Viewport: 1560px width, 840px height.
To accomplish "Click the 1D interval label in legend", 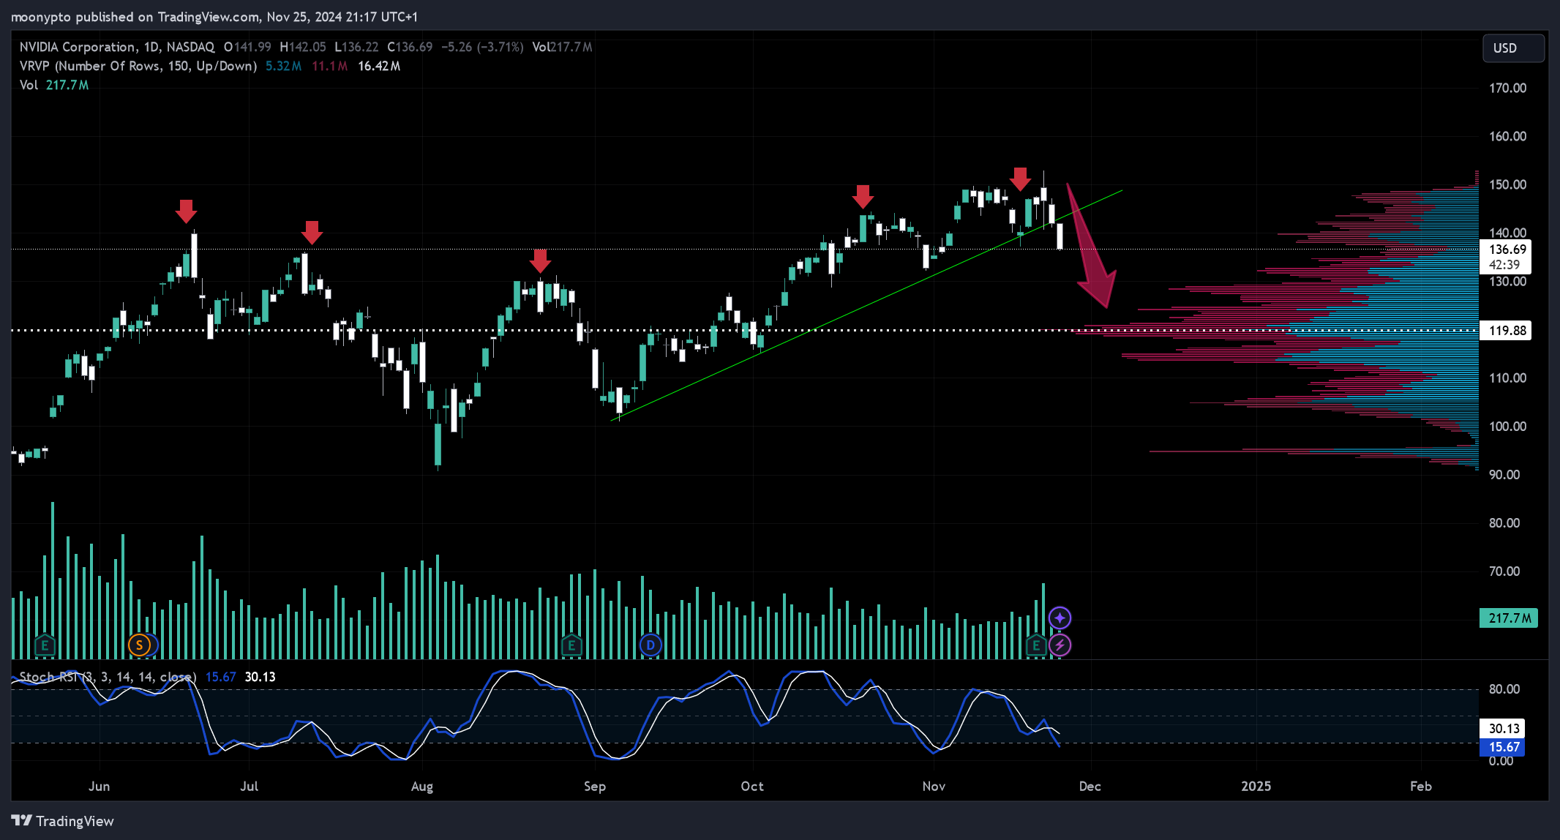I will 151,47.
